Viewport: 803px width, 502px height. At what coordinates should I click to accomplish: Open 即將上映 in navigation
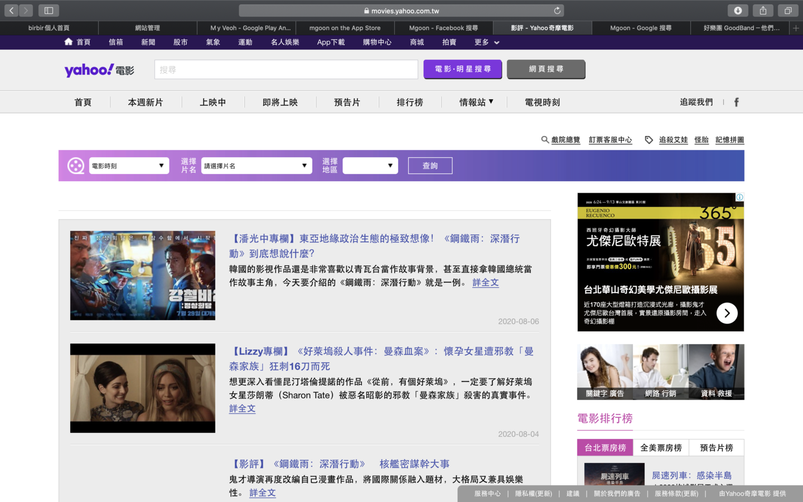pos(280,103)
